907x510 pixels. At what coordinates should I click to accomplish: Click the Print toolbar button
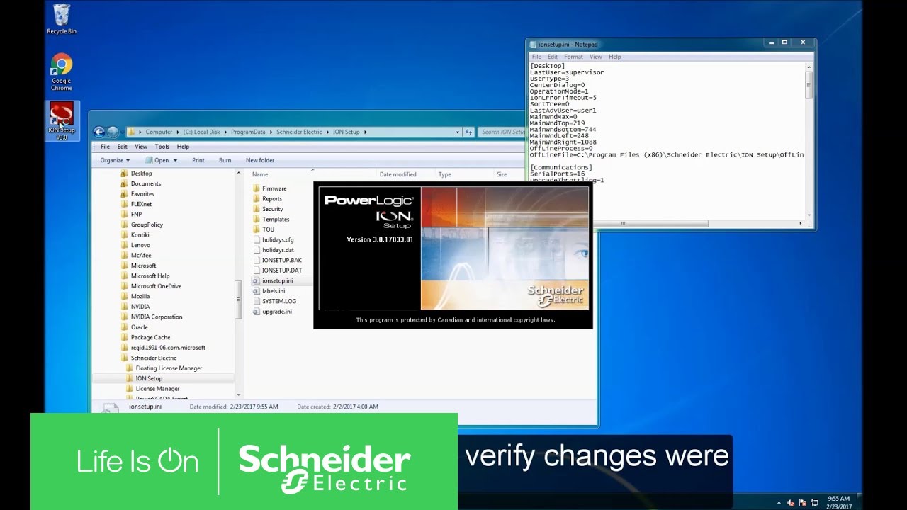point(198,160)
